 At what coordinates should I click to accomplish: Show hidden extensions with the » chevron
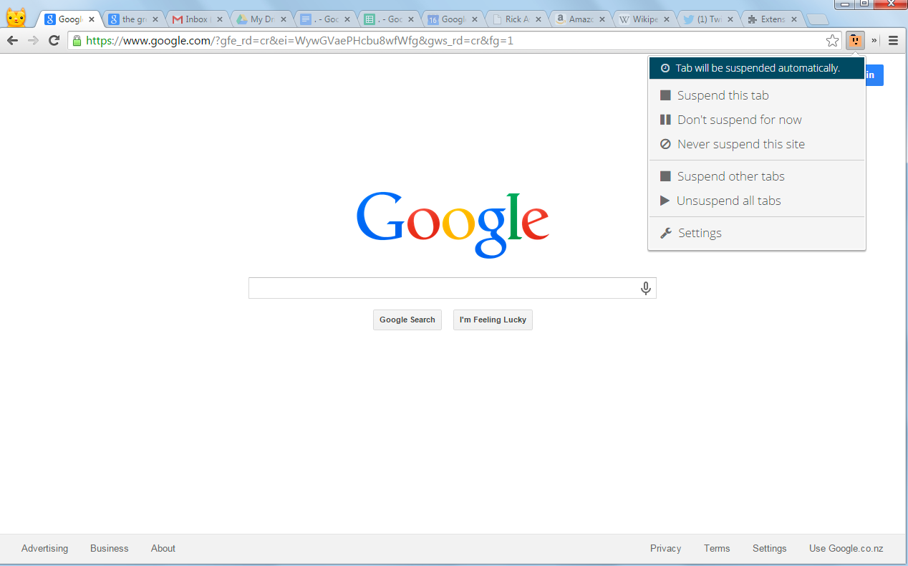[x=874, y=41]
